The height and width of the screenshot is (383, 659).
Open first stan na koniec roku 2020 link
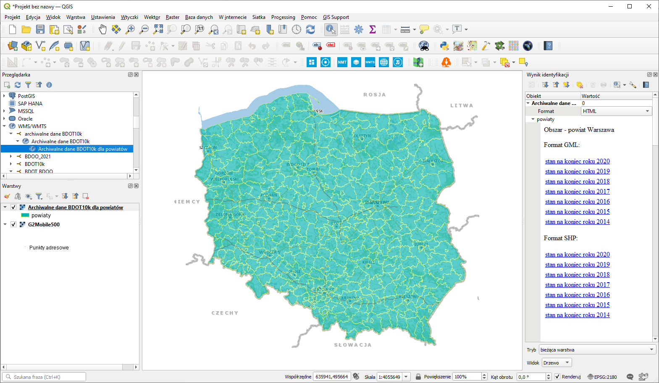point(577,161)
